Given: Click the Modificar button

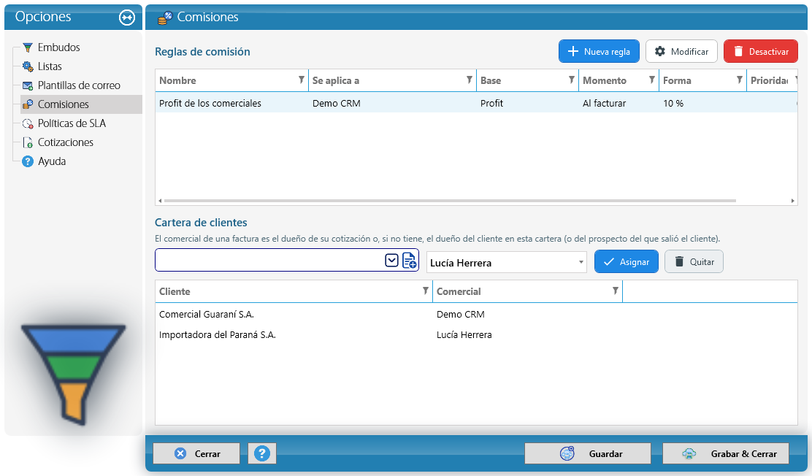Looking at the screenshot, I should (x=681, y=51).
